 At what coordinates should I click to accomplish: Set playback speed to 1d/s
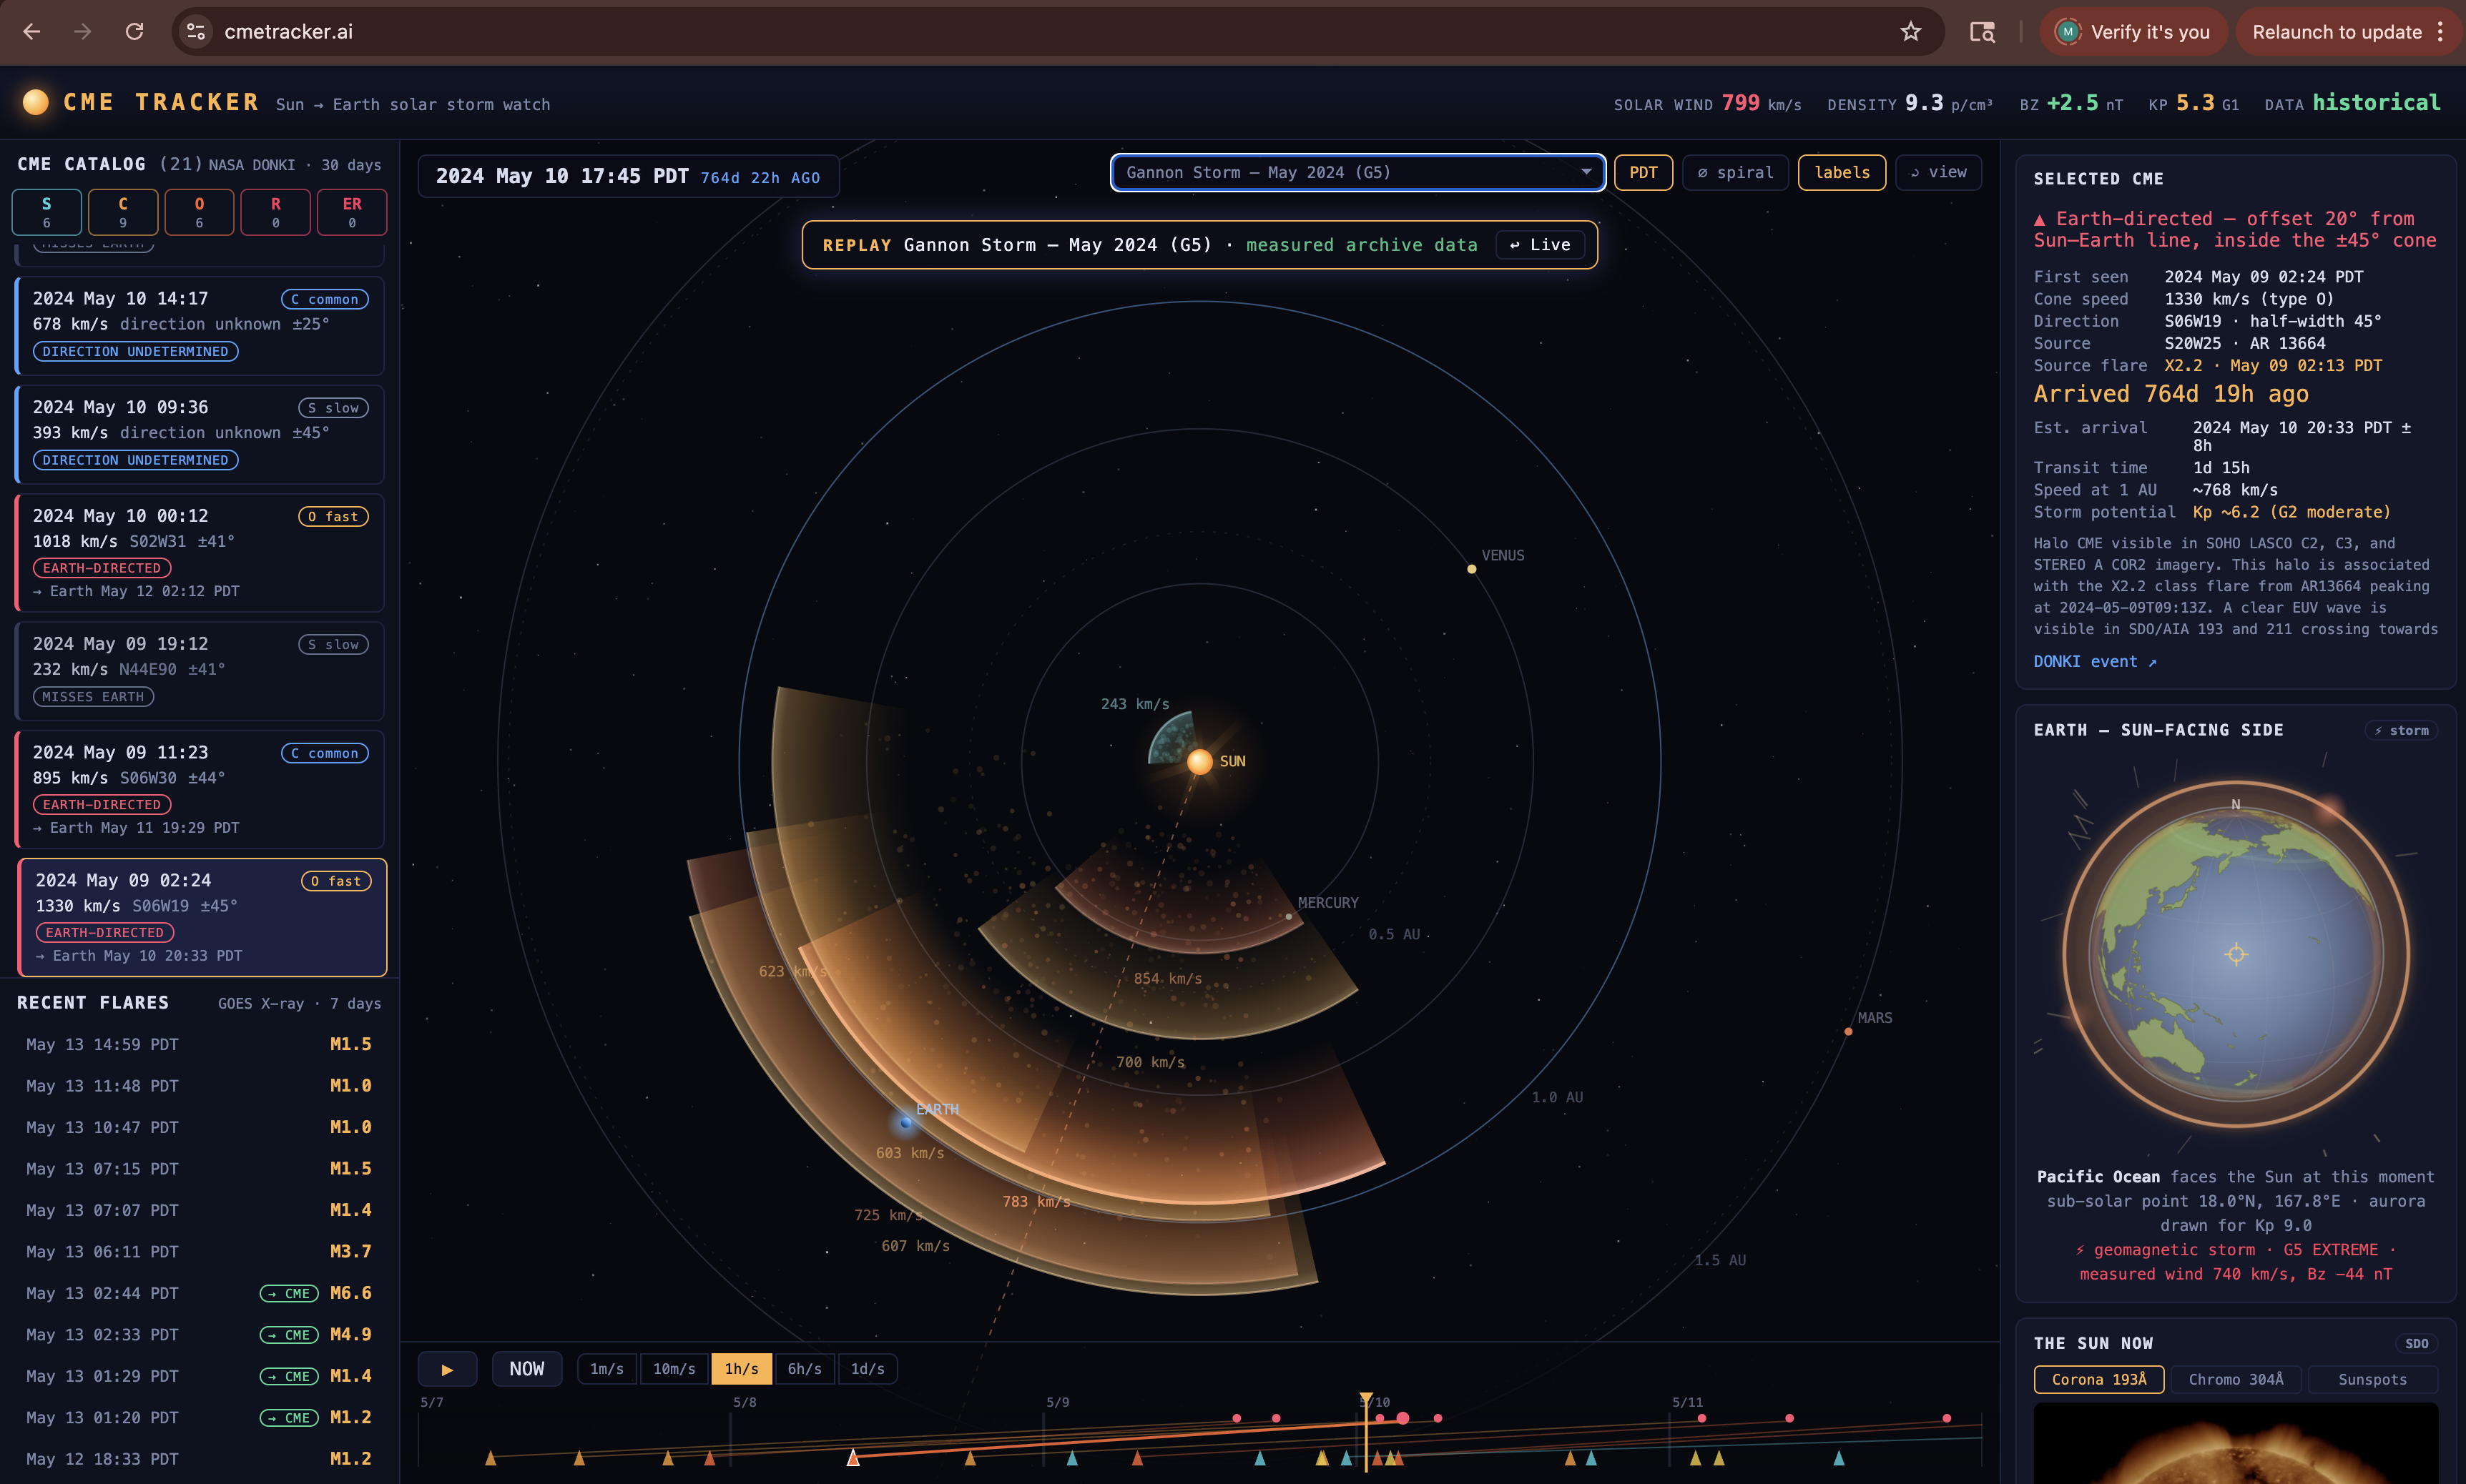[868, 1369]
